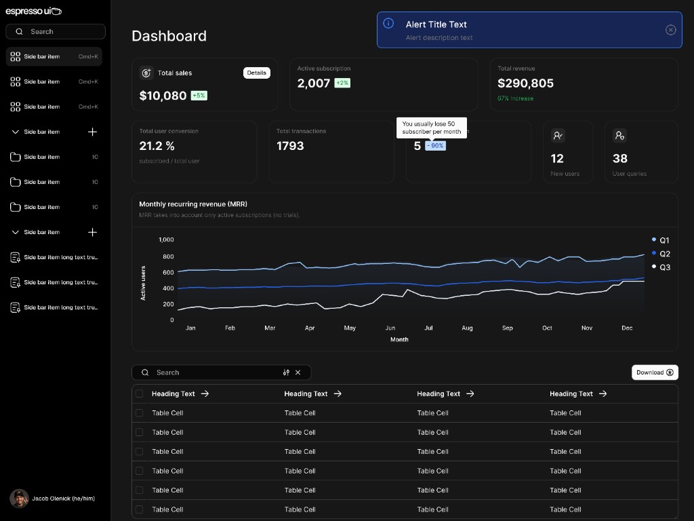Toggle the Q3 series legend dot
The height and width of the screenshot is (521, 694).
[654, 266]
